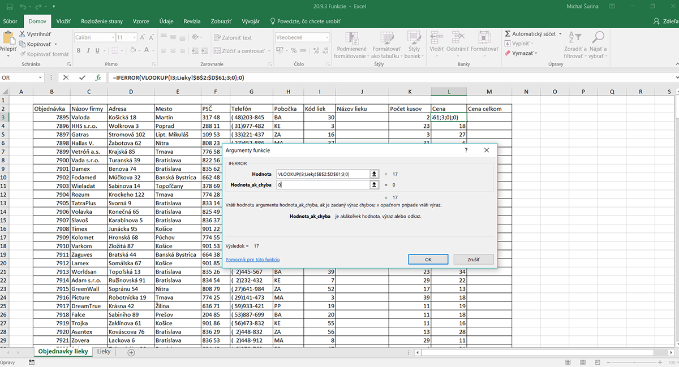Screen dimensions: 679x367
Task: Click Zrušiť to cancel the dialog
Action: [474, 260]
